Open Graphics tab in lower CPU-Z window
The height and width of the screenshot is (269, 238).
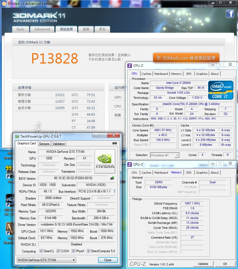[202, 173]
